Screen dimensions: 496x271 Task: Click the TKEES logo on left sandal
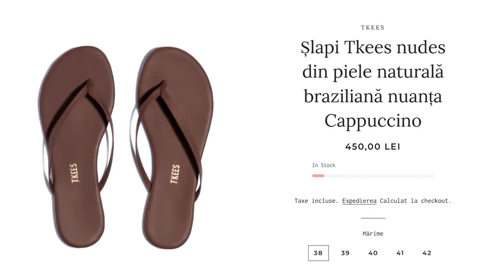click(x=74, y=173)
